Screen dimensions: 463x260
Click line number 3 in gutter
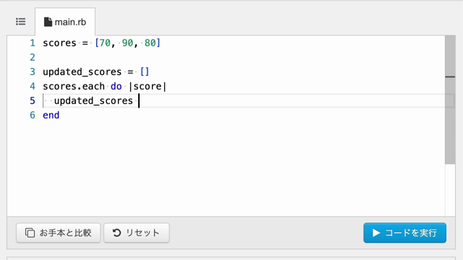pos(33,72)
